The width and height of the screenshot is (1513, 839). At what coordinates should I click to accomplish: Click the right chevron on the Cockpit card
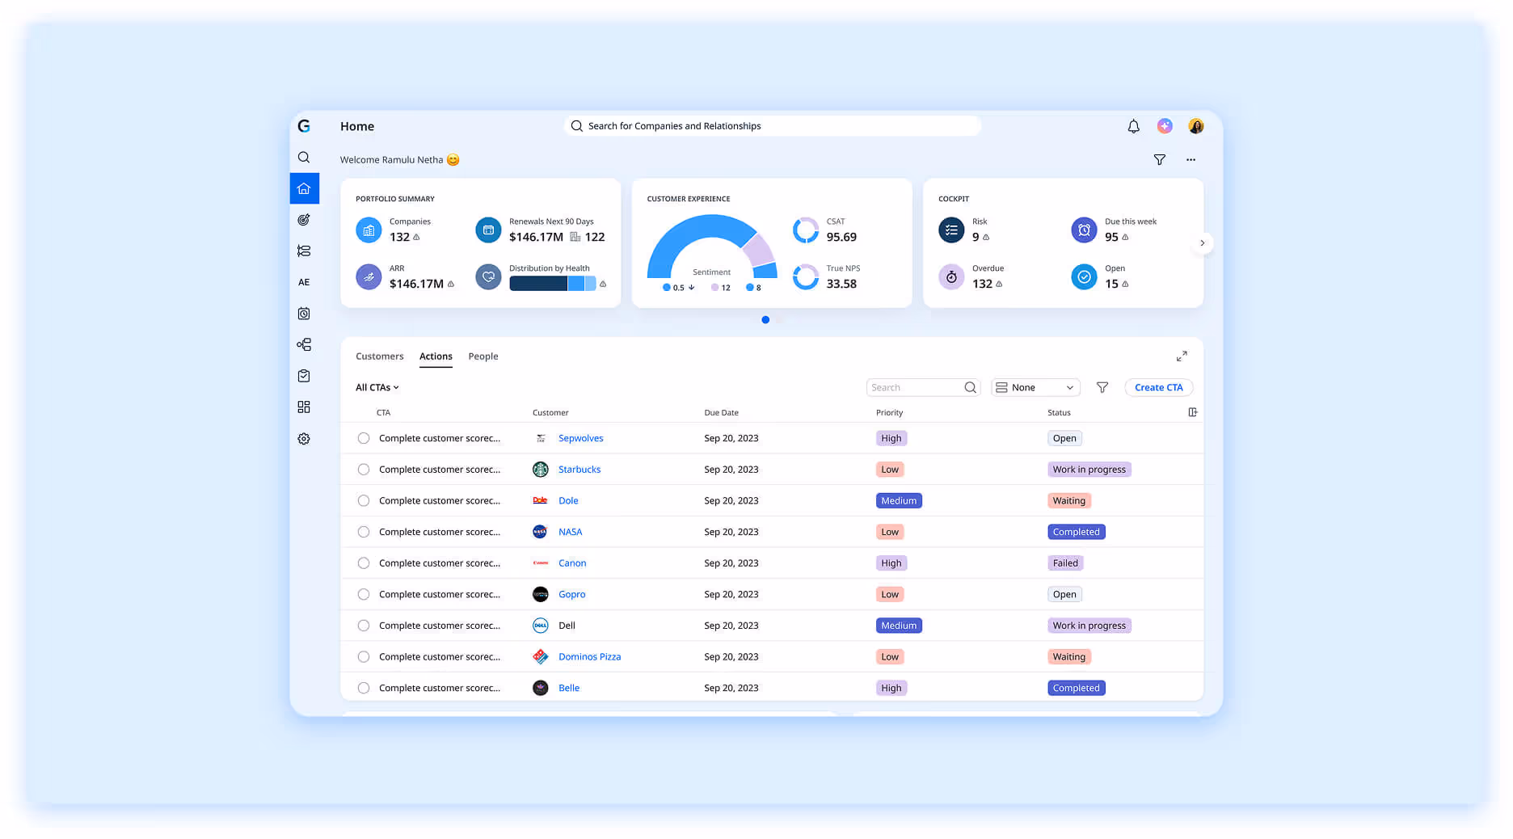click(x=1203, y=242)
